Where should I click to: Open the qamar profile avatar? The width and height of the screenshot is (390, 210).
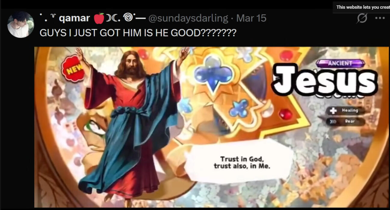coord(20,25)
